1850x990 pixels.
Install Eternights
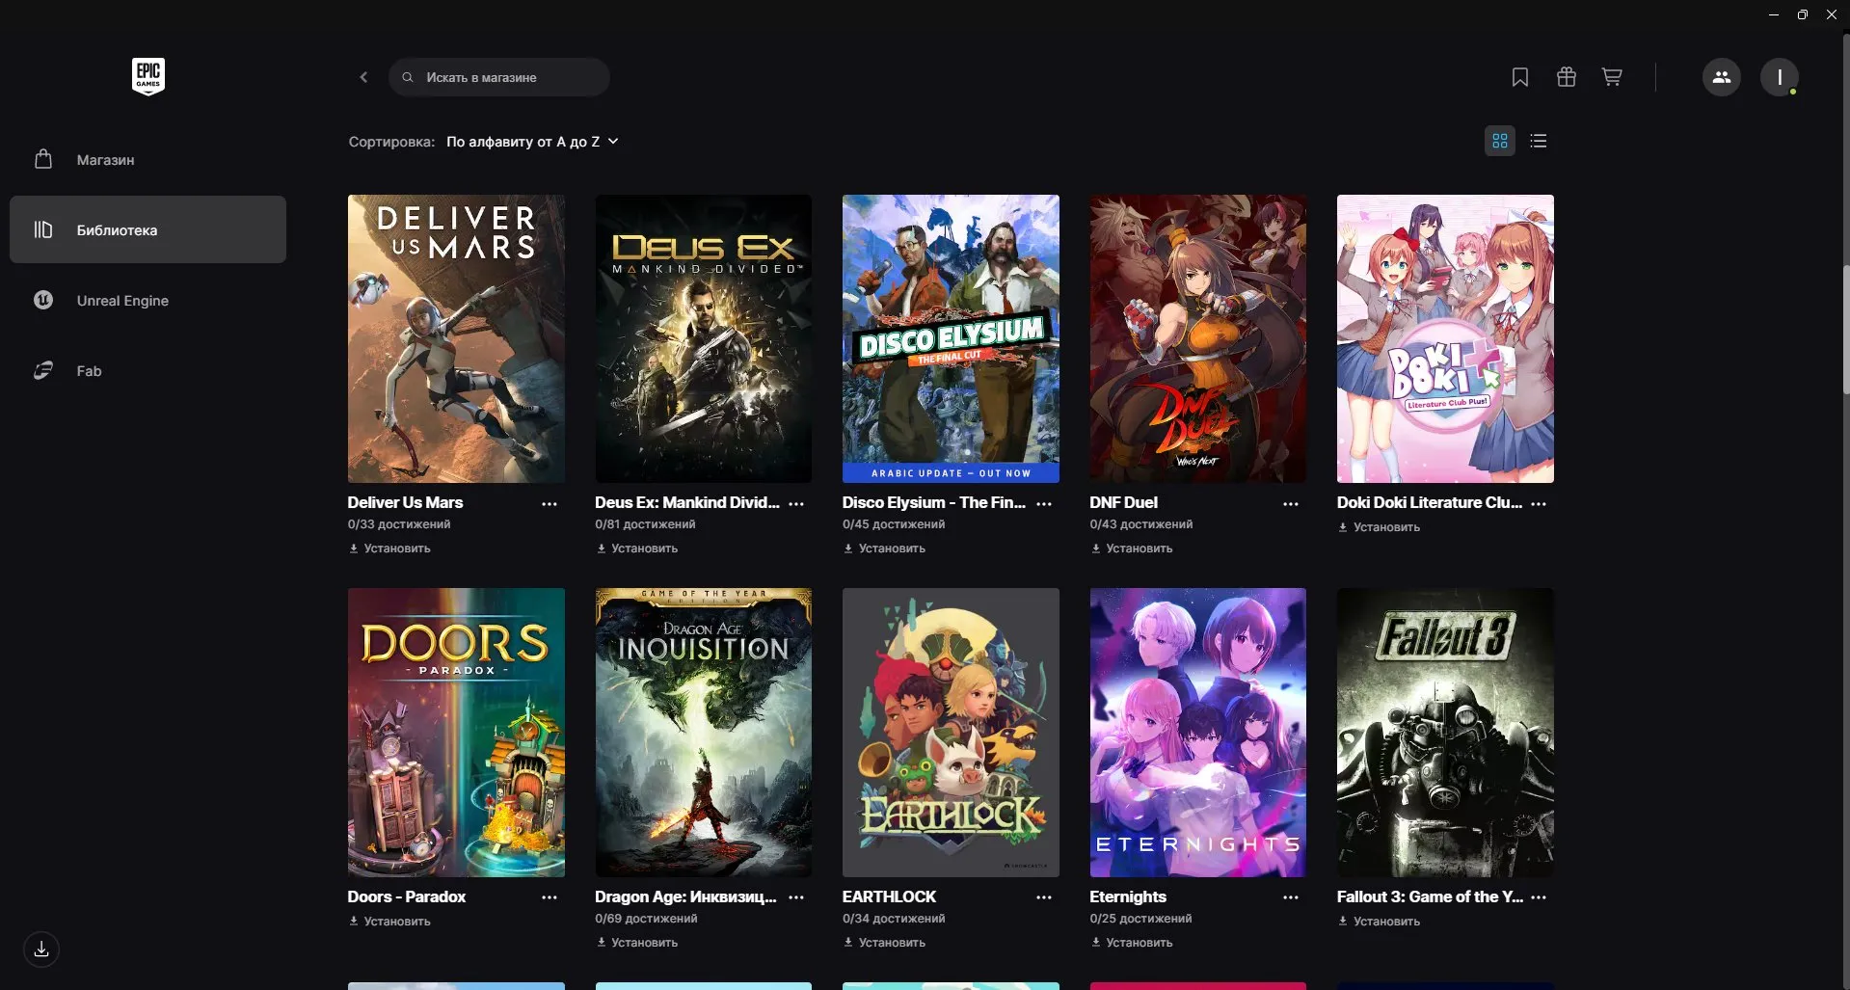[x=1132, y=943]
